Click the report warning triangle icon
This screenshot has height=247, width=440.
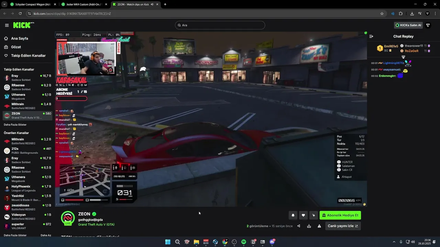319,226
